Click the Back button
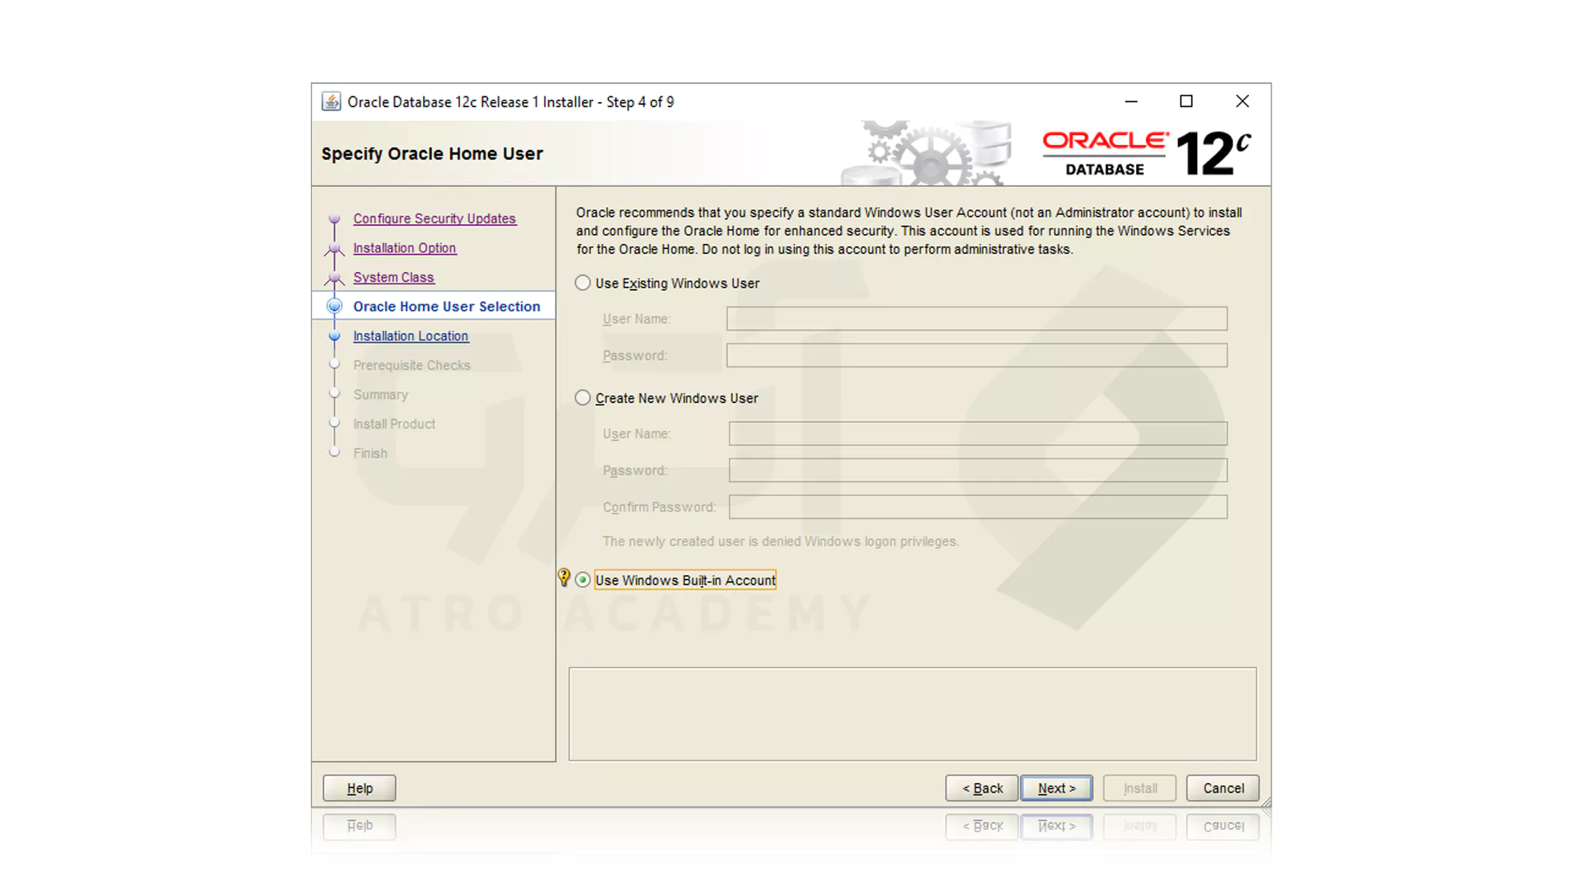 pyautogui.click(x=981, y=788)
